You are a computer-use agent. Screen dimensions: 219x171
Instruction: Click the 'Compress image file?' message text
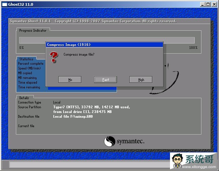(79, 55)
